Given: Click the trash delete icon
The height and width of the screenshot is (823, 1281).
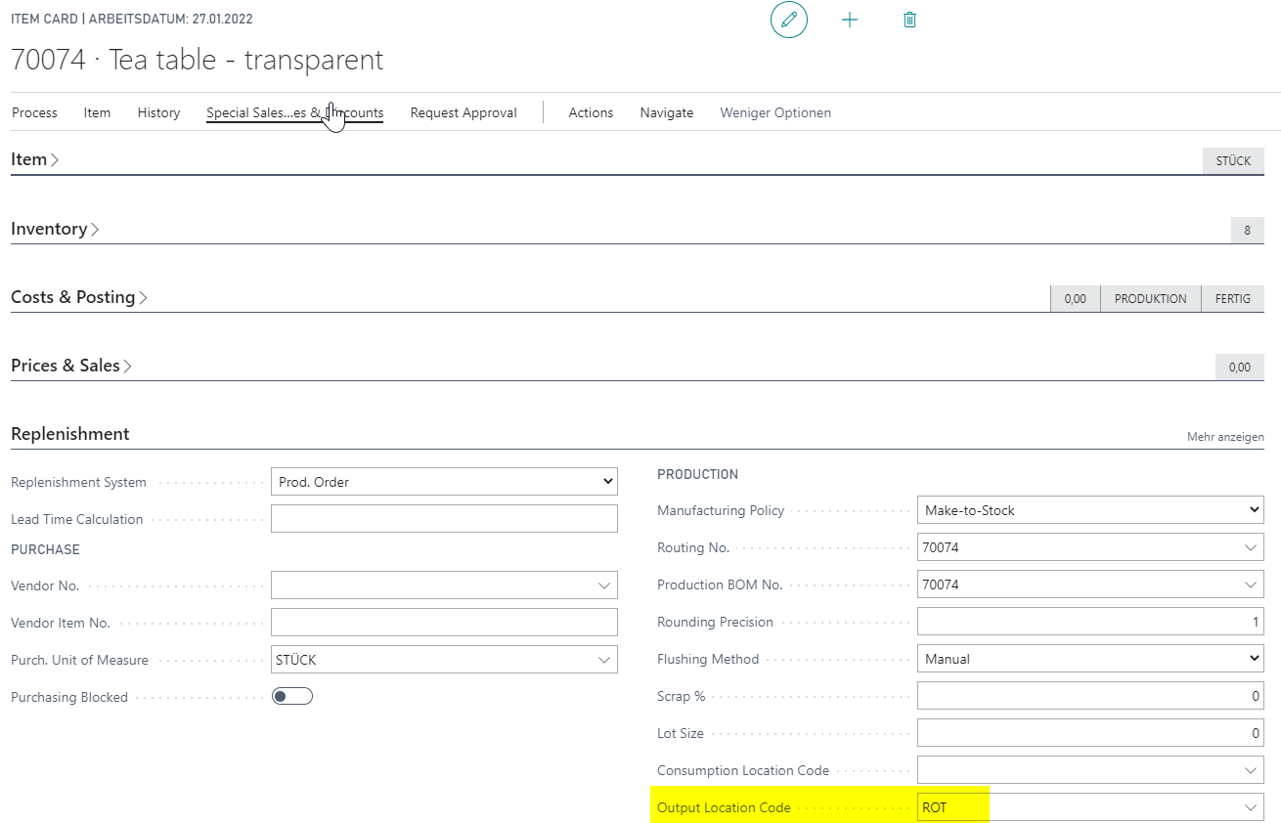Looking at the screenshot, I should point(909,20).
